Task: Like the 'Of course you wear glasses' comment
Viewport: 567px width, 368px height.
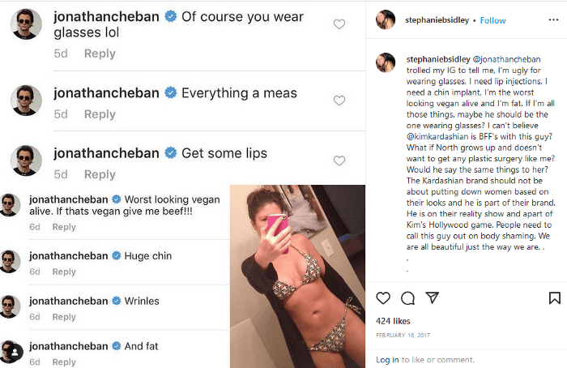Action: point(339,24)
